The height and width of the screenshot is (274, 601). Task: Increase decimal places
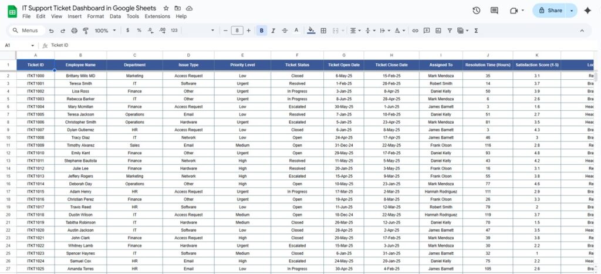click(x=162, y=31)
